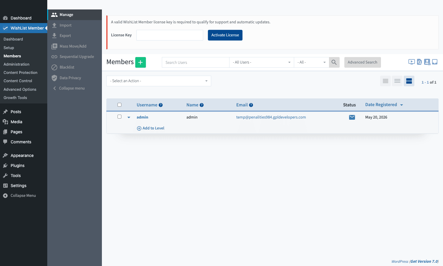Open Content Control submenu item

pyautogui.click(x=18, y=81)
